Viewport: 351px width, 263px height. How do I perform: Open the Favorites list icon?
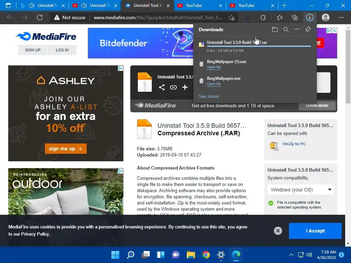point(279,17)
